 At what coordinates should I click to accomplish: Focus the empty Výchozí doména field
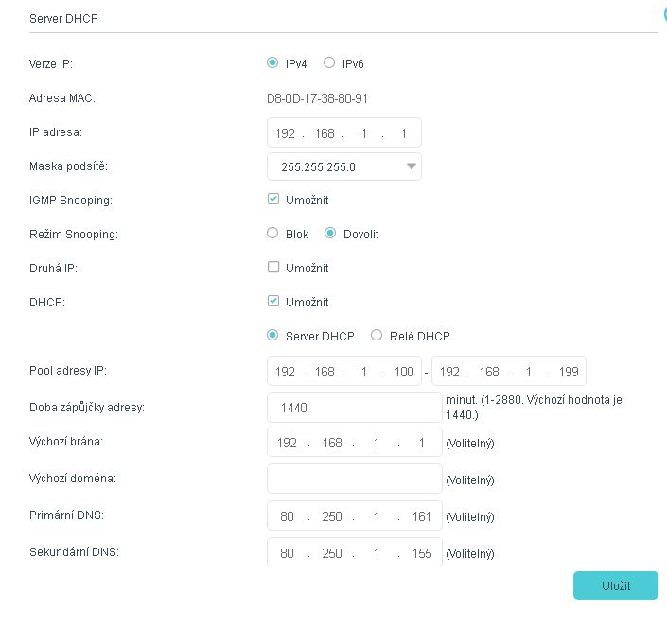[354, 479]
